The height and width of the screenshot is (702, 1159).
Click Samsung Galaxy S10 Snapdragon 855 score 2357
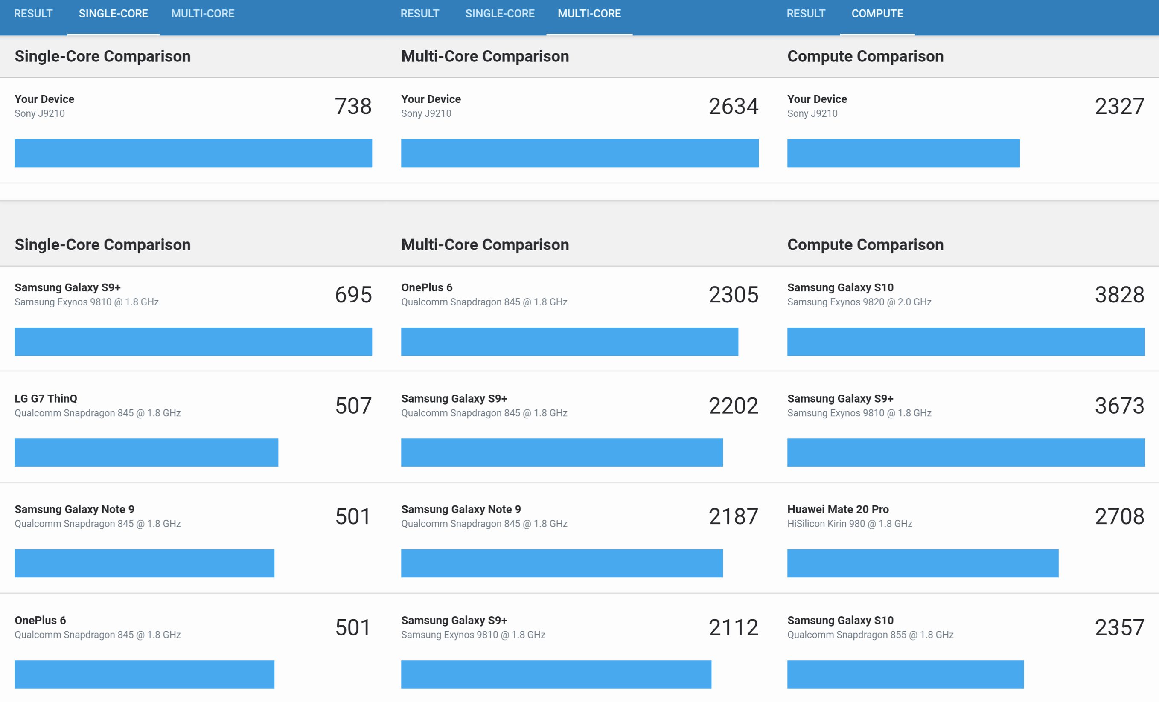(x=1119, y=628)
